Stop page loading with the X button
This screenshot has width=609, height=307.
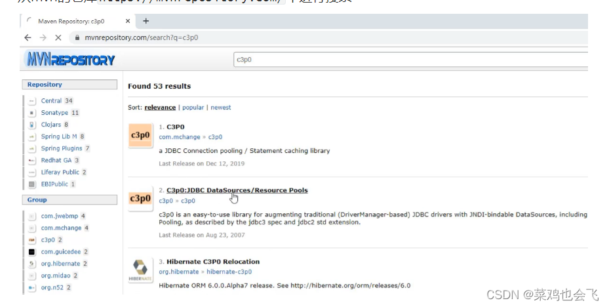pyautogui.click(x=58, y=37)
